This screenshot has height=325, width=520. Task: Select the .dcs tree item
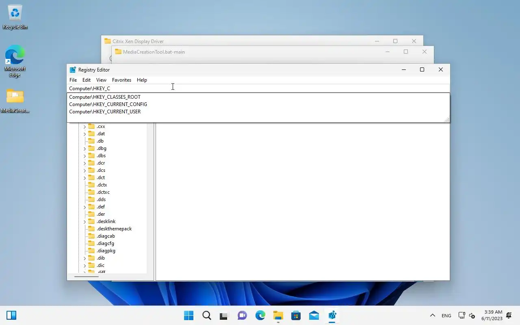[101, 170]
